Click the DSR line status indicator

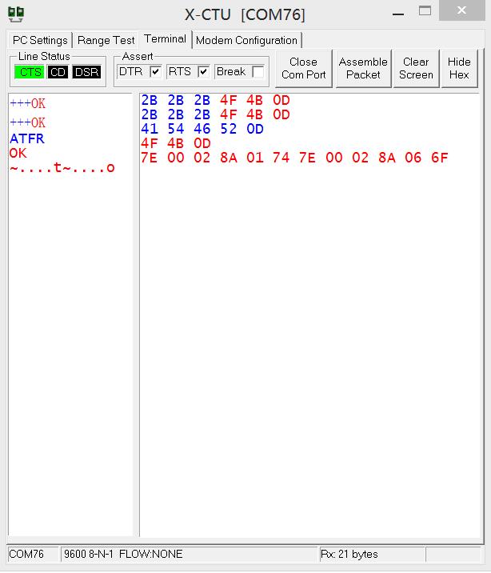click(x=86, y=72)
